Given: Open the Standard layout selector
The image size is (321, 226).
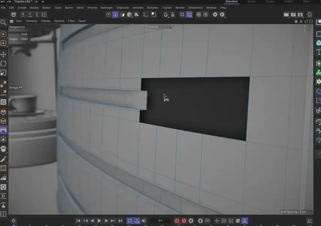Looking at the screenshot, I should pyautogui.click(x=231, y=2).
